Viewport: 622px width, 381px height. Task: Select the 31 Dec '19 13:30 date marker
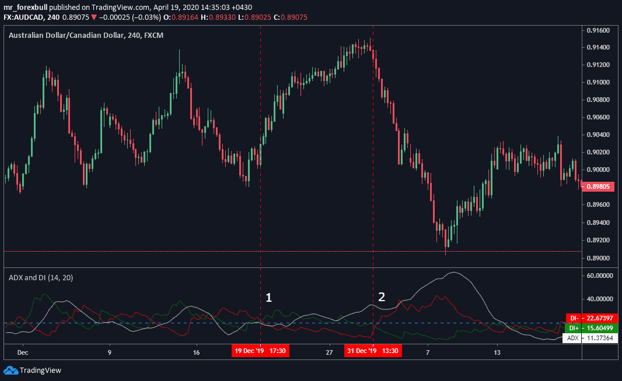373,352
